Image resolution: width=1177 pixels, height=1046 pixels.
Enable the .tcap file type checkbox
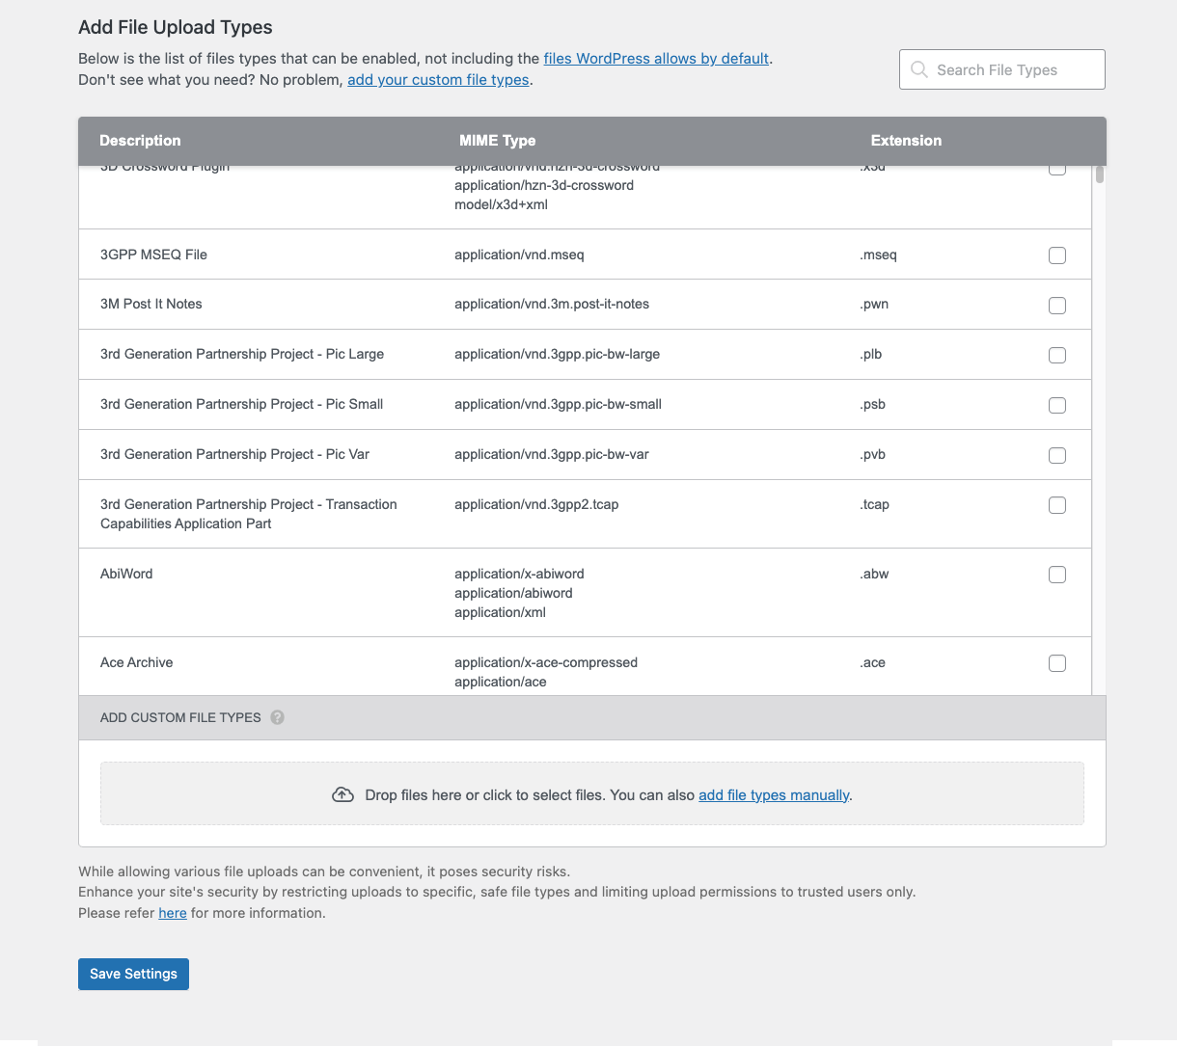click(1057, 506)
